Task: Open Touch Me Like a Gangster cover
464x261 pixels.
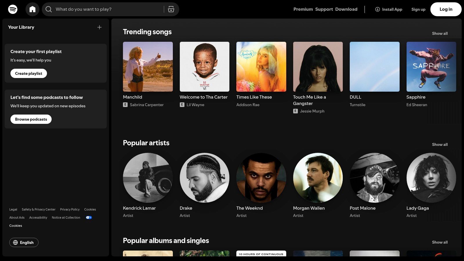Action: 318,67
